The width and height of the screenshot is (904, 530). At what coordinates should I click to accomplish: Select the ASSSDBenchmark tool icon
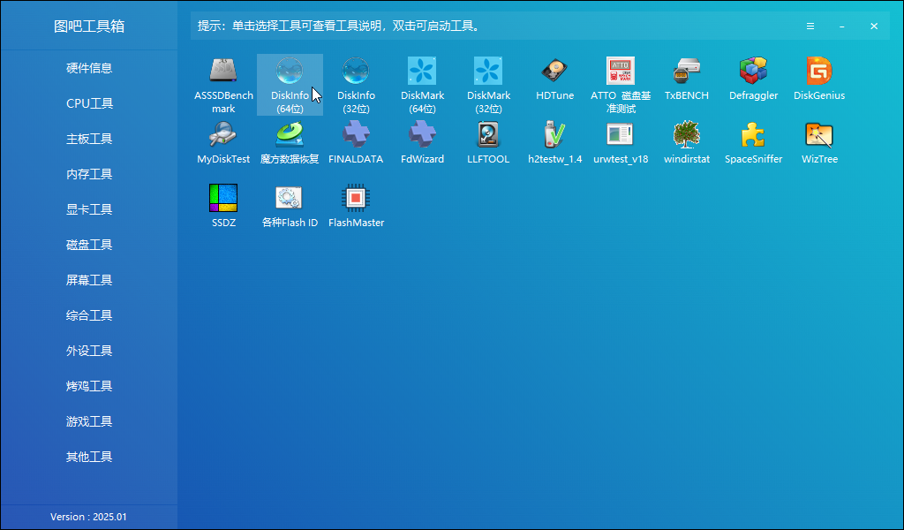(223, 71)
